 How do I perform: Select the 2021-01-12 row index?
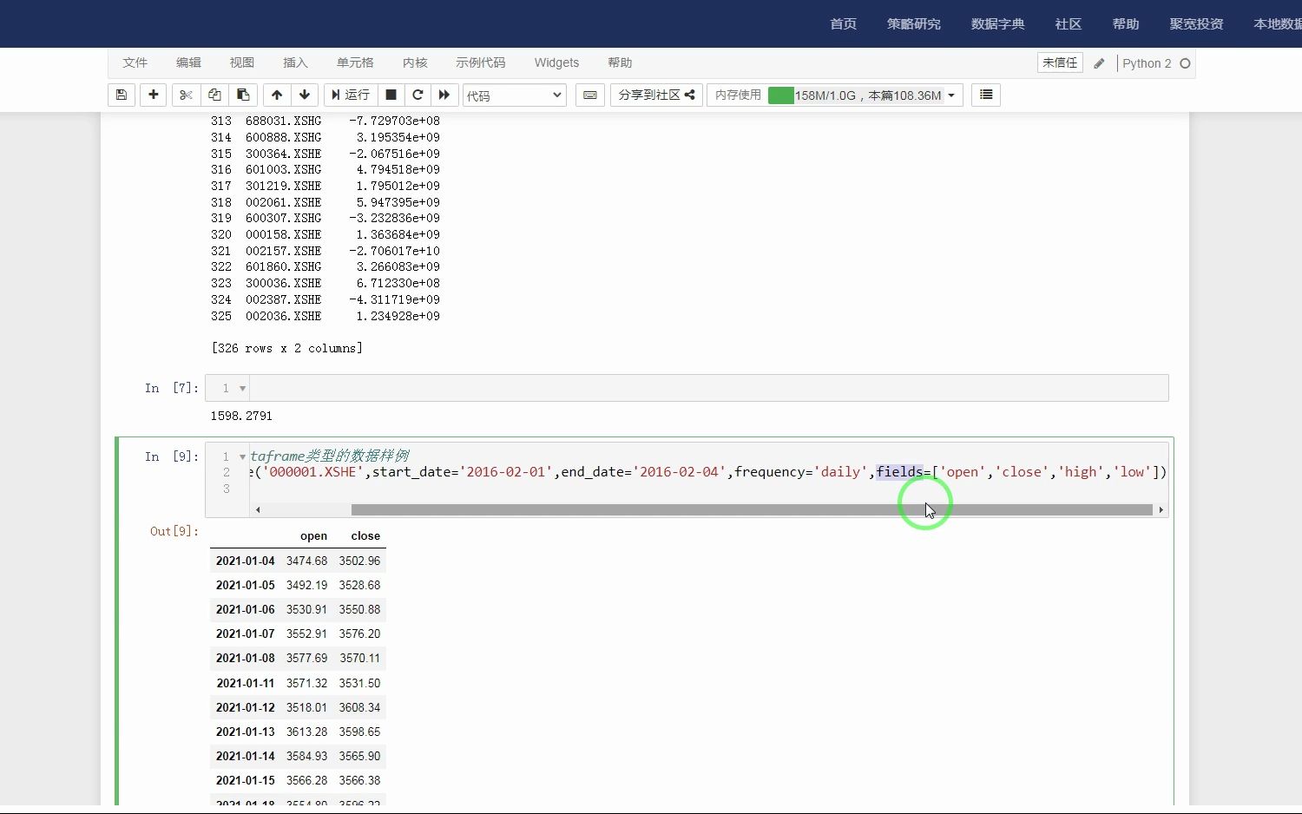245,708
